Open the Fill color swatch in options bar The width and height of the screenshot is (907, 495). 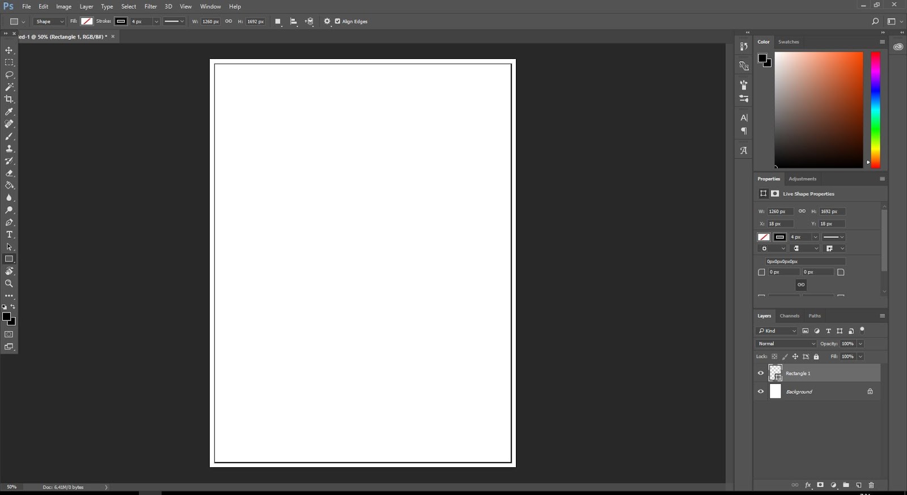coord(87,22)
